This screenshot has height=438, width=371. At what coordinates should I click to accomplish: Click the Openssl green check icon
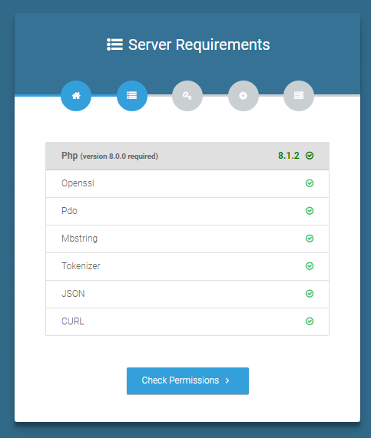tap(310, 183)
